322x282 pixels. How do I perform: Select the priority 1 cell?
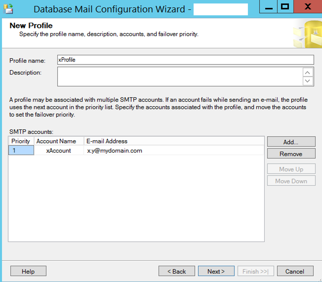(x=21, y=150)
